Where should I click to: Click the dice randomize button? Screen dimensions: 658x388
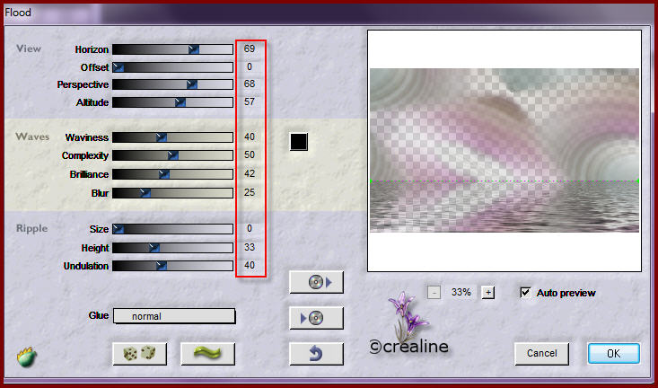pyautogui.click(x=140, y=354)
